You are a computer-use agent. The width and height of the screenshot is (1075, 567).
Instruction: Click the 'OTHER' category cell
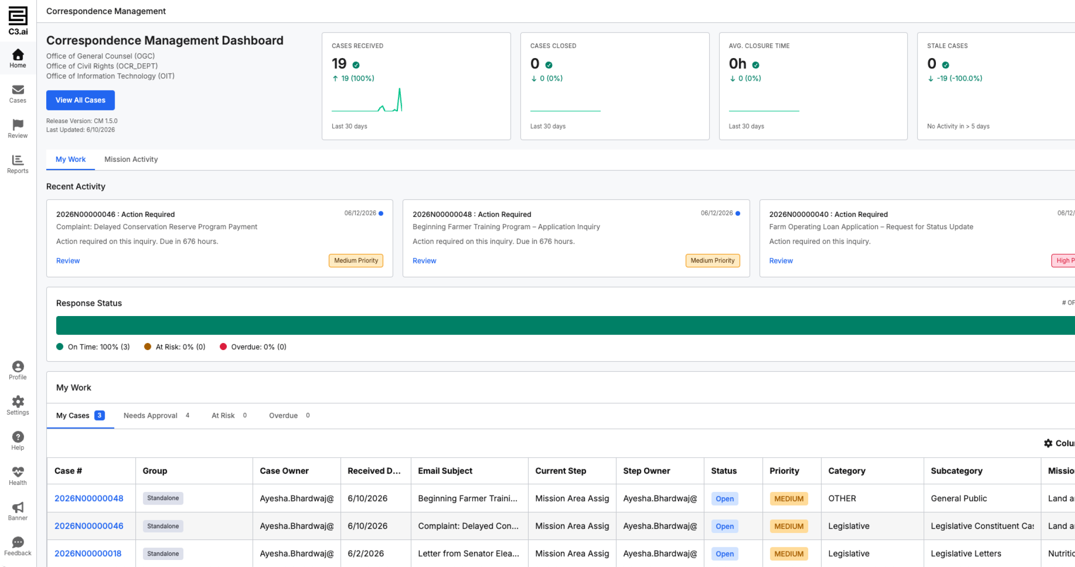[873, 499]
